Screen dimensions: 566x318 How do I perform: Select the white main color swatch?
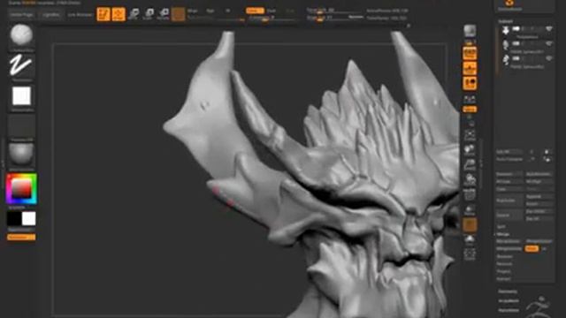tap(28, 218)
